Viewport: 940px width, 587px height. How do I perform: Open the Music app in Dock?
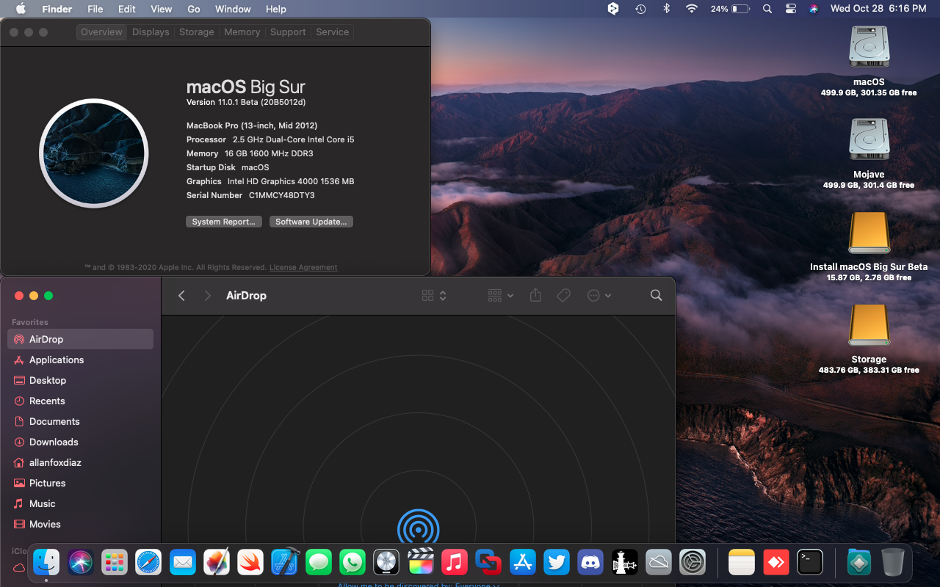(455, 563)
